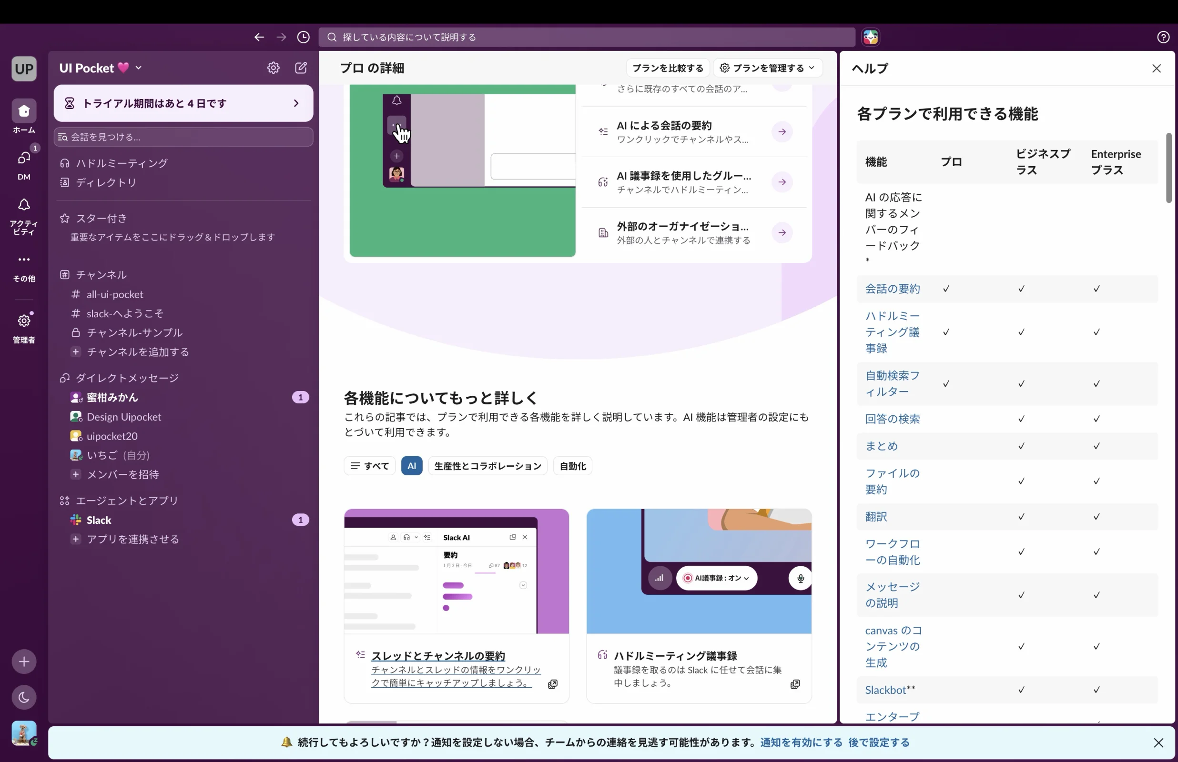The image size is (1178, 762).
Task: Click the new message compose icon
Action: [x=301, y=68]
